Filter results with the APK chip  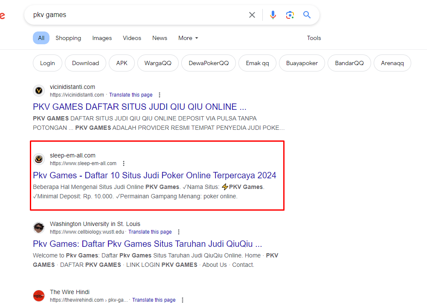[x=122, y=63]
